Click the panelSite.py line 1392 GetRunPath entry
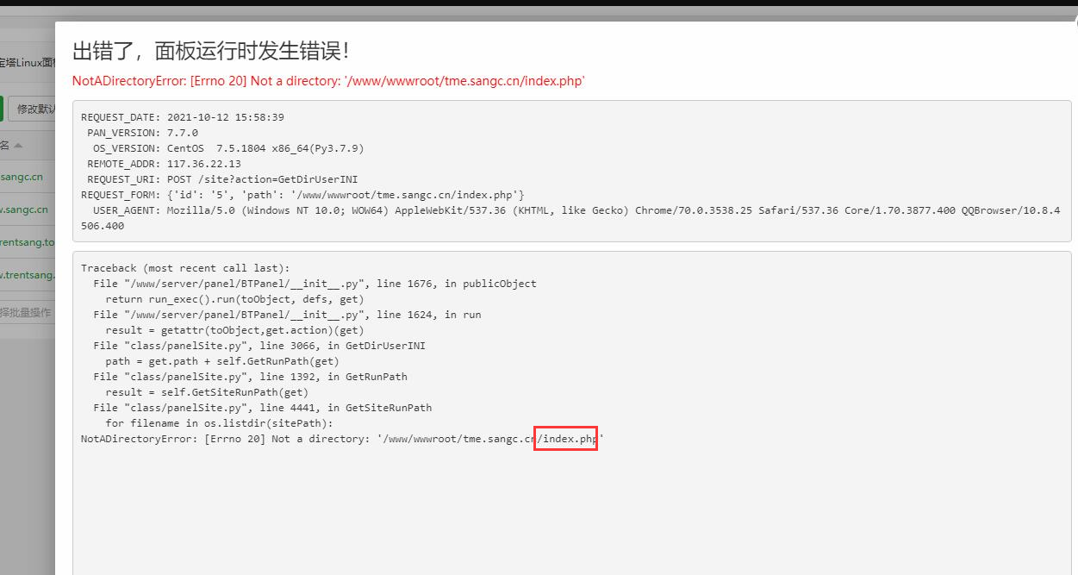The height and width of the screenshot is (575, 1078). (250, 377)
